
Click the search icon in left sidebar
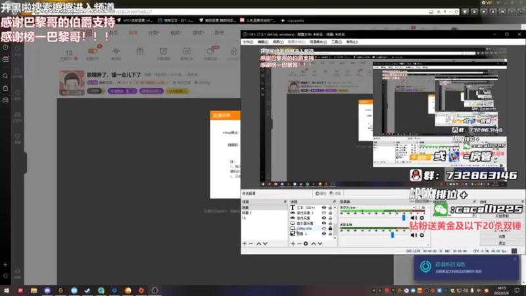tap(5, 76)
